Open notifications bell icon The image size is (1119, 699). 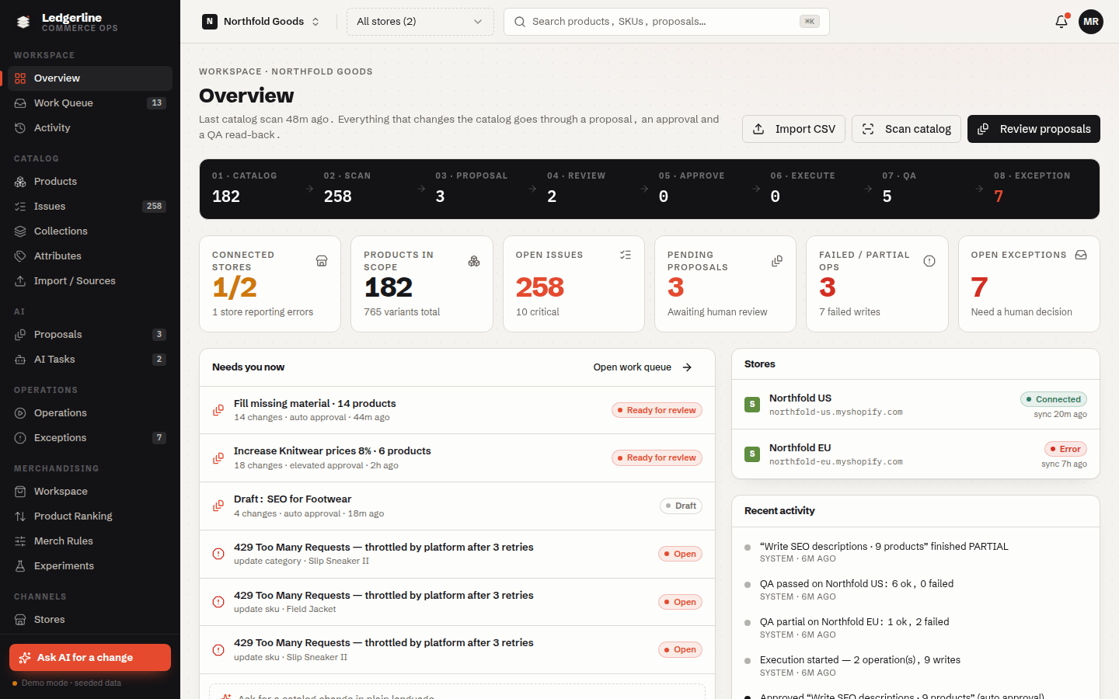point(1061,22)
